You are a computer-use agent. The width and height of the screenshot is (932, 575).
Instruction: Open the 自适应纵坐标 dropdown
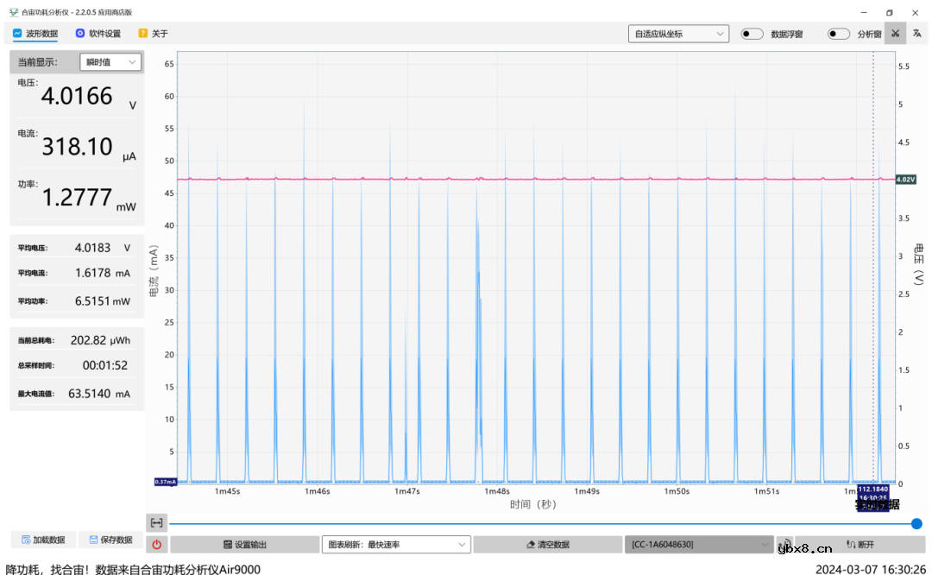[678, 34]
